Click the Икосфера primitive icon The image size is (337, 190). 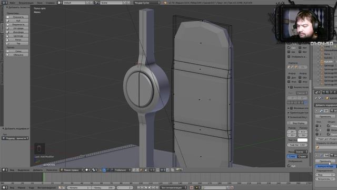7,32
